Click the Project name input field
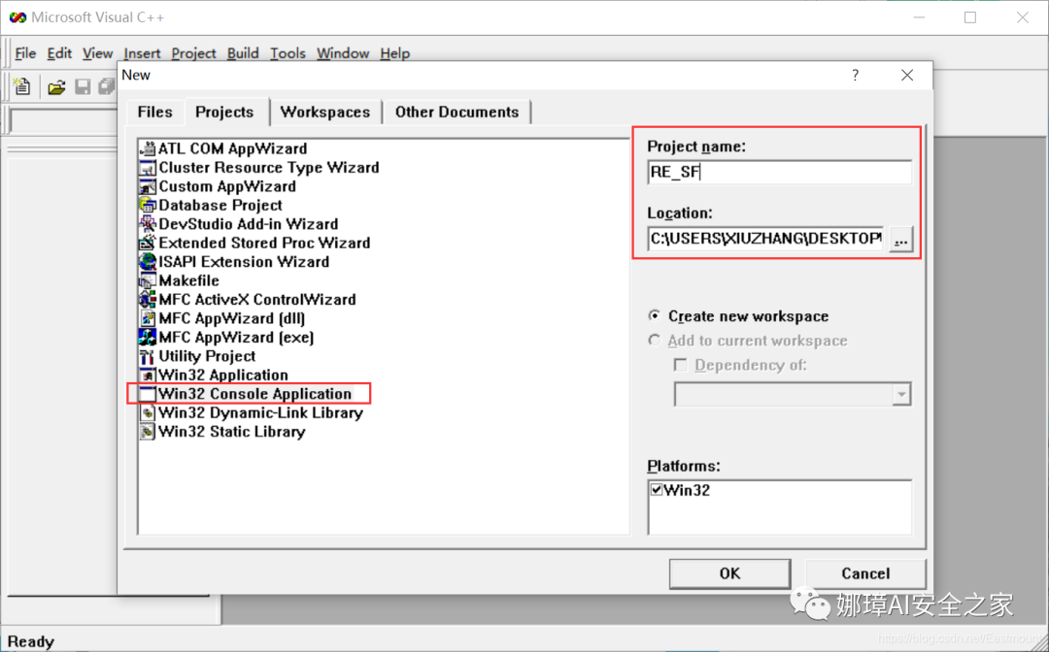 tap(779, 173)
